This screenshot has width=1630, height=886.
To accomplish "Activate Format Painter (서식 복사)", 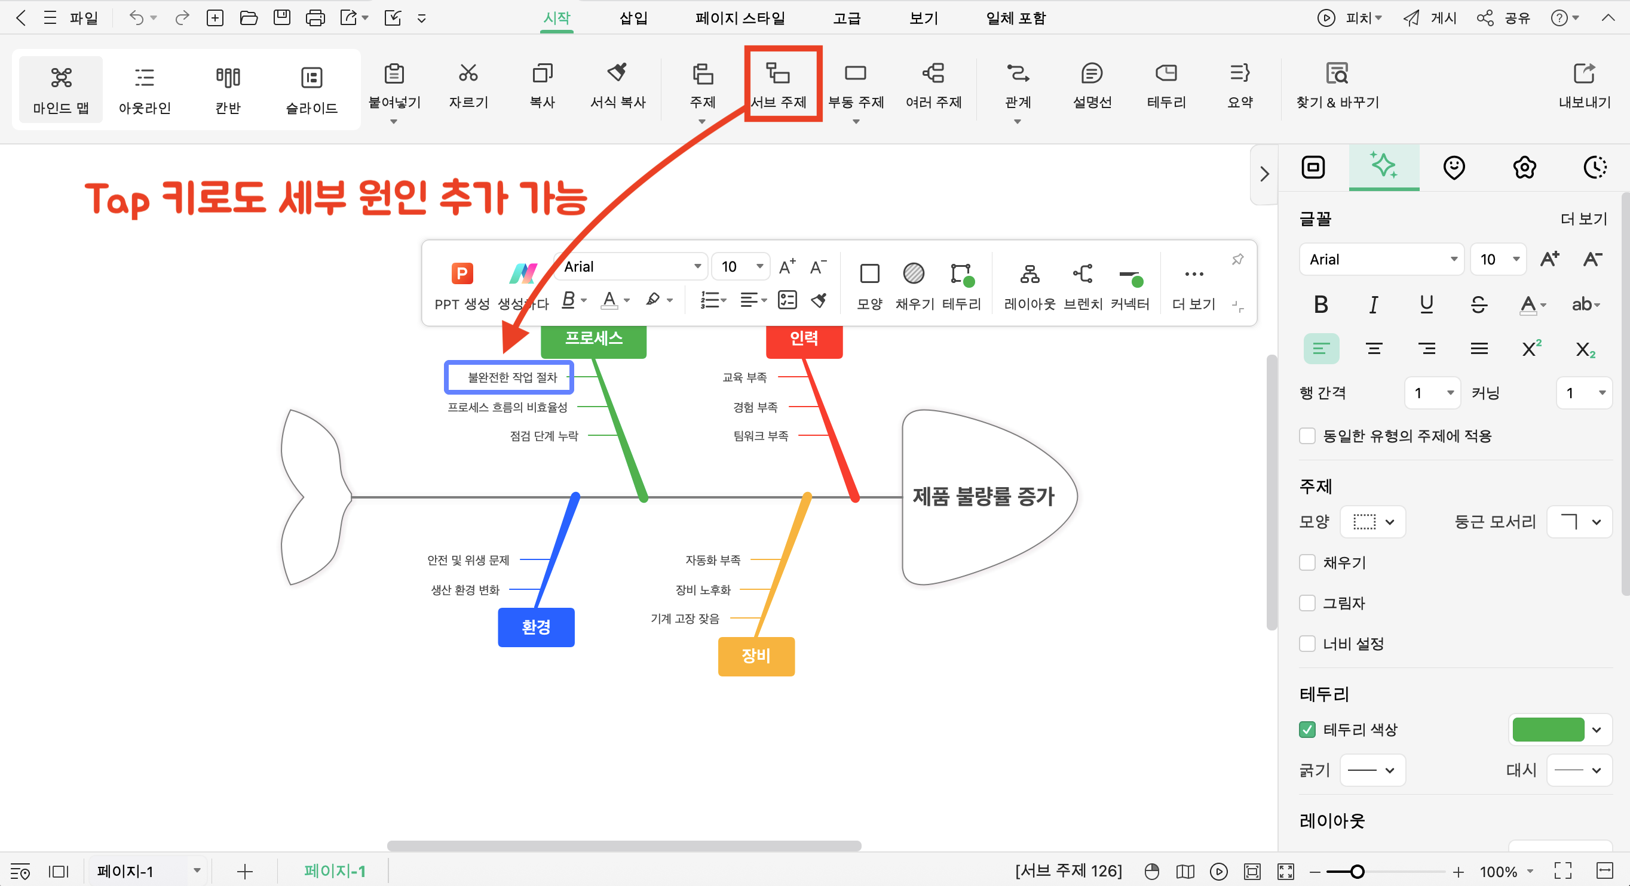I will pyautogui.click(x=618, y=86).
